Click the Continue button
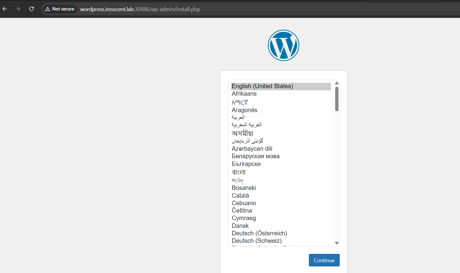The height and width of the screenshot is (273, 460). [324, 260]
